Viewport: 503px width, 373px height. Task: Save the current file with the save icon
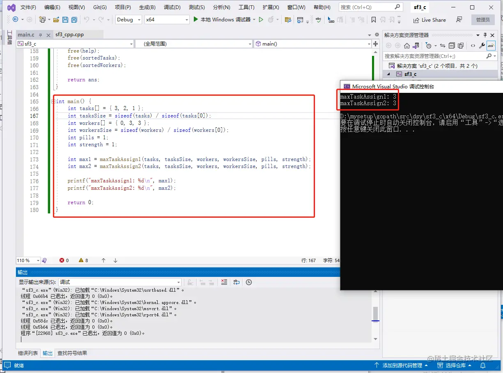pyautogui.click(x=65, y=19)
